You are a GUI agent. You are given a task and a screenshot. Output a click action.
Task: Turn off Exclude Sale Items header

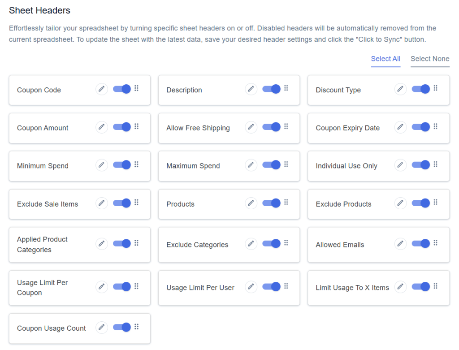pos(122,203)
